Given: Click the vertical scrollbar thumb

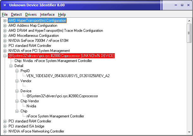Looking at the screenshot, I should [x=189, y=33].
